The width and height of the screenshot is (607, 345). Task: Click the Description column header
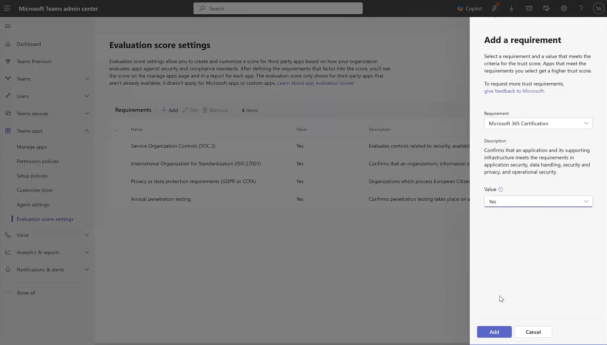point(379,129)
